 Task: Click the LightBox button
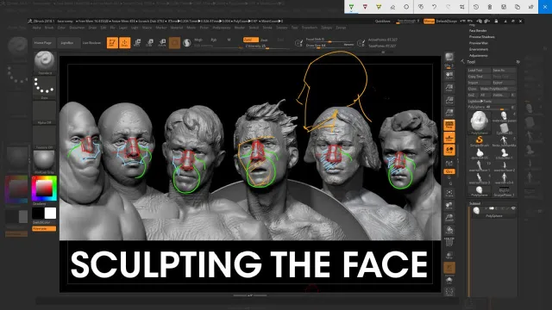coord(67,43)
